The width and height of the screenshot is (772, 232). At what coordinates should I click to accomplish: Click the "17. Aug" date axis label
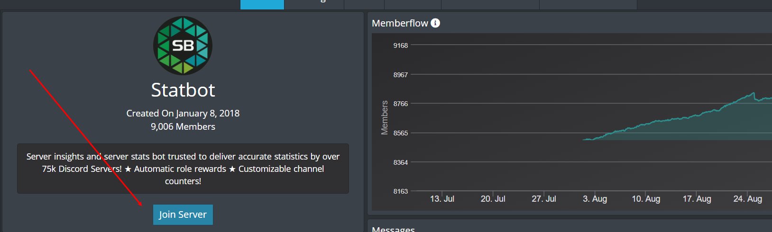(697, 199)
